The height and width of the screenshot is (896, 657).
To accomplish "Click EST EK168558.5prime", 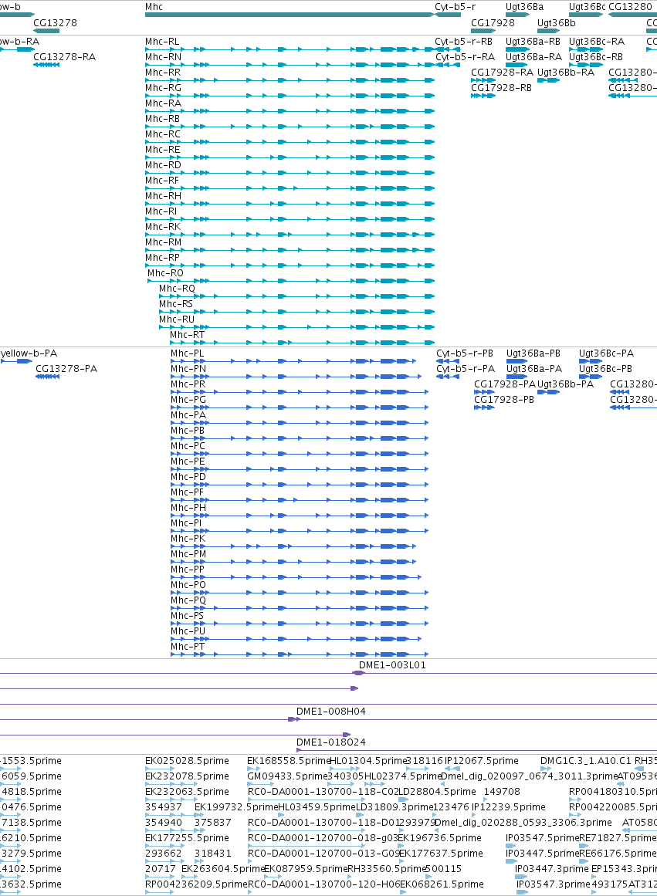I will (x=289, y=761).
